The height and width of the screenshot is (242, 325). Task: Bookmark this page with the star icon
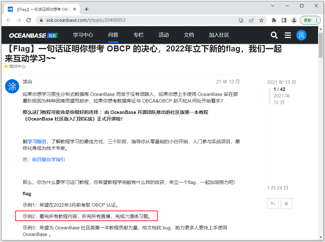261,20
